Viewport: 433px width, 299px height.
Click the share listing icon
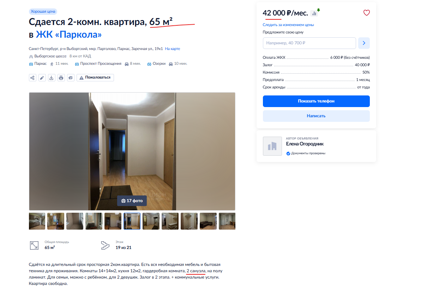pyautogui.click(x=32, y=77)
